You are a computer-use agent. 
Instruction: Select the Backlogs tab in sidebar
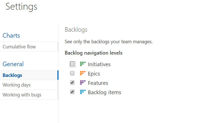(29, 75)
